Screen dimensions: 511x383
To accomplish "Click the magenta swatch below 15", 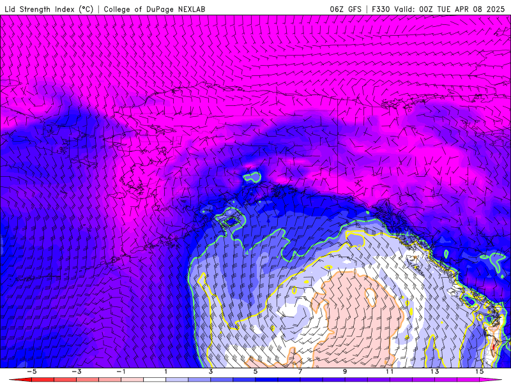I will 491,380.
